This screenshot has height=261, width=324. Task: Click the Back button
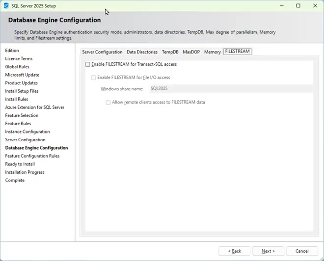click(235, 251)
